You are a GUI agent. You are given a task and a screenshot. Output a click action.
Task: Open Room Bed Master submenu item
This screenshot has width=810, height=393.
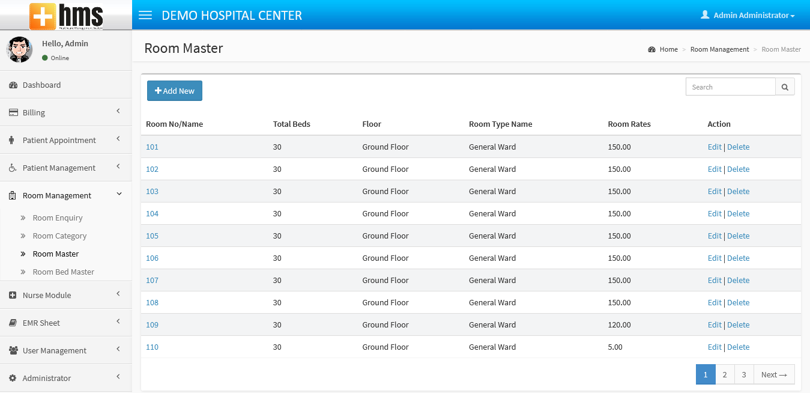pyautogui.click(x=63, y=272)
